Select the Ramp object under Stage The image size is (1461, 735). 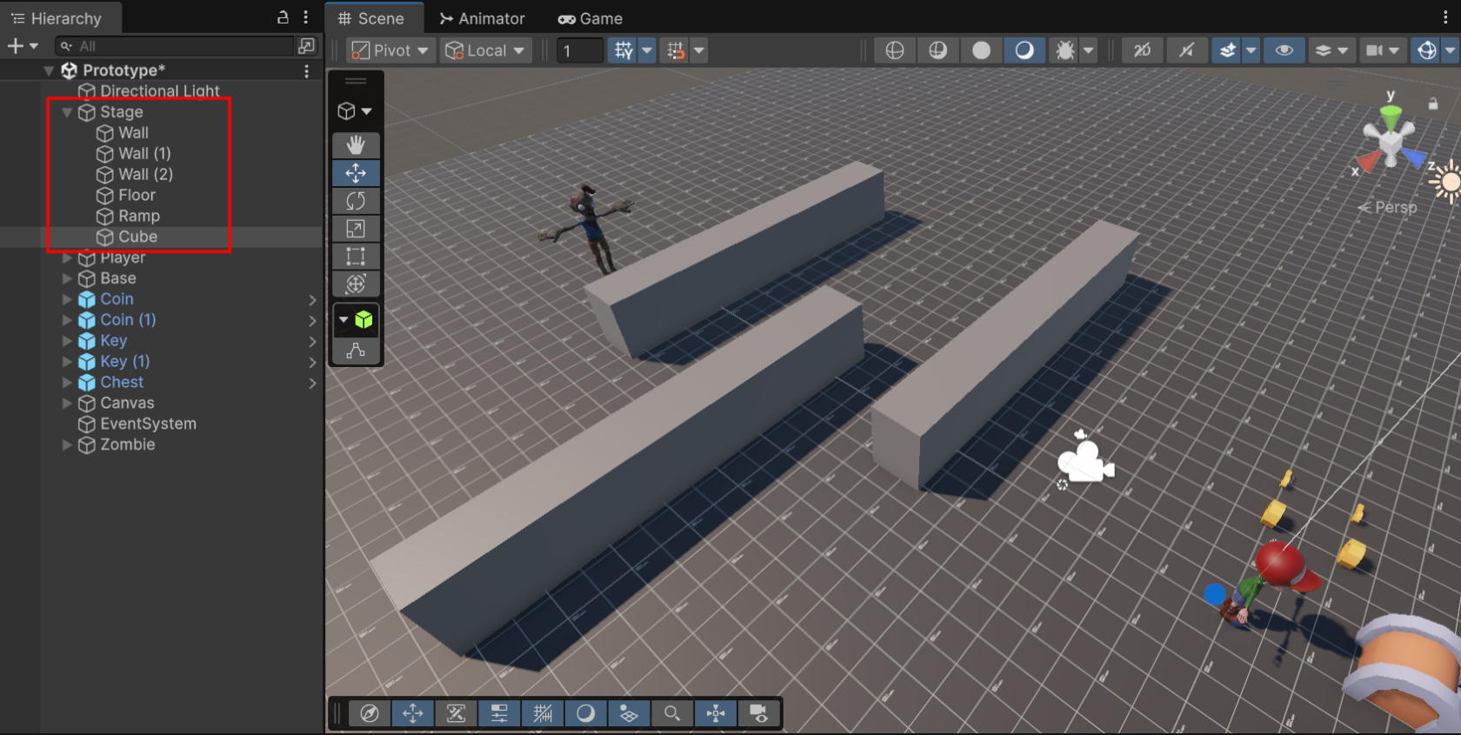(x=138, y=216)
